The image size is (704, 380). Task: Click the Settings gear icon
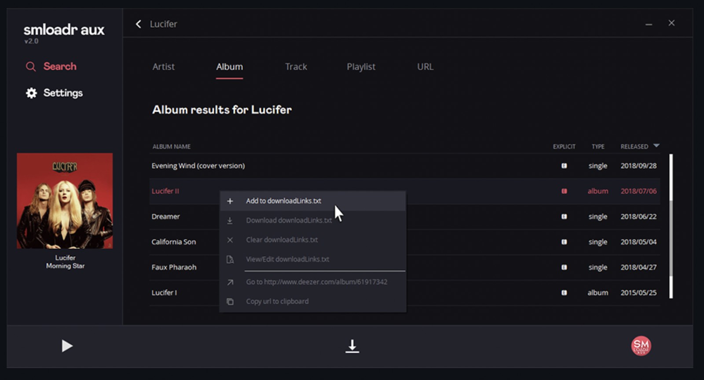click(x=31, y=93)
